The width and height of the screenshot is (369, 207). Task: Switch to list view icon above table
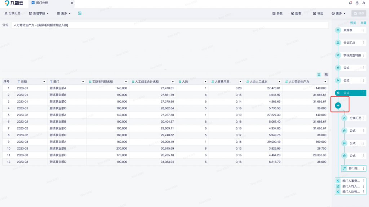coord(319,75)
